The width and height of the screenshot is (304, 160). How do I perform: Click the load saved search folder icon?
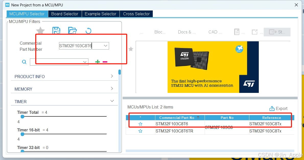click(x=73, y=31)
